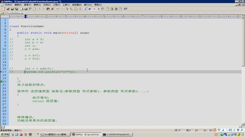Toggle the moon half-width input icon
The height and width of the screenshot is (137, 245).
[223, 130]
